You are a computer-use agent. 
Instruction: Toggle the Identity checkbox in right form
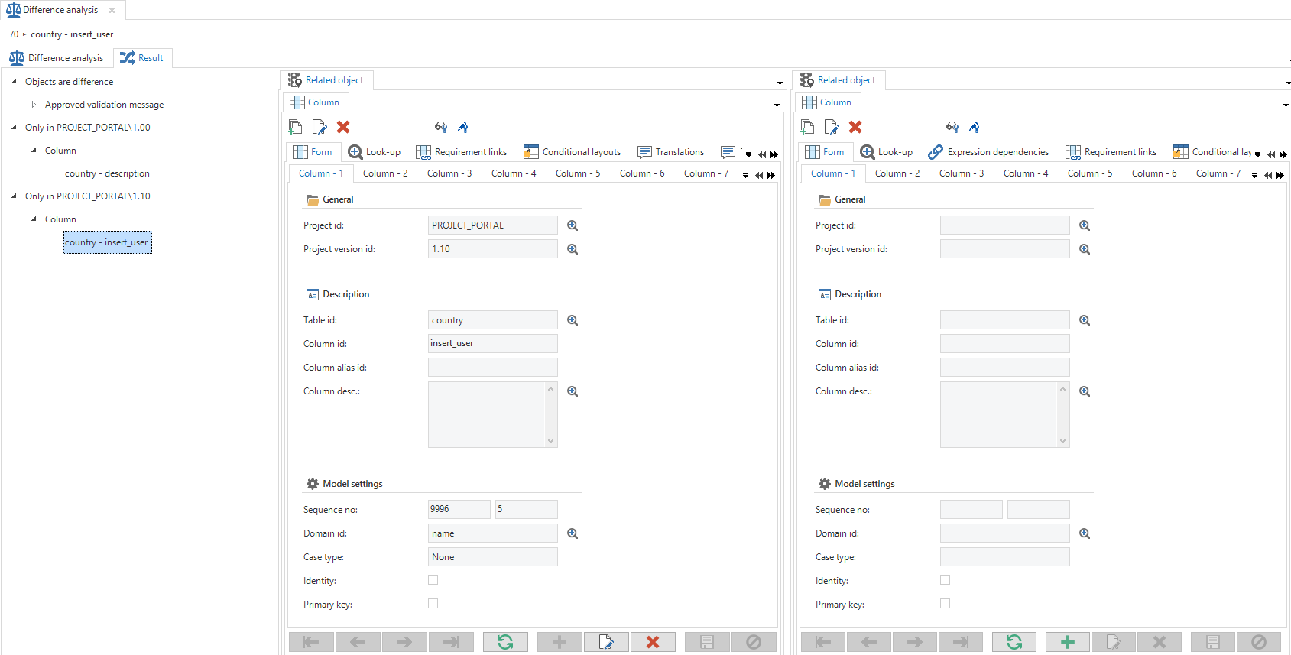pyautogui.click(x=946, y=580)
